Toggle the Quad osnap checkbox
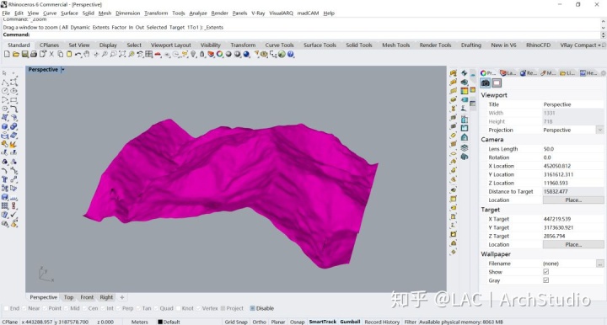The width and height of the screenshot is (607, 325). click(157, 308)
